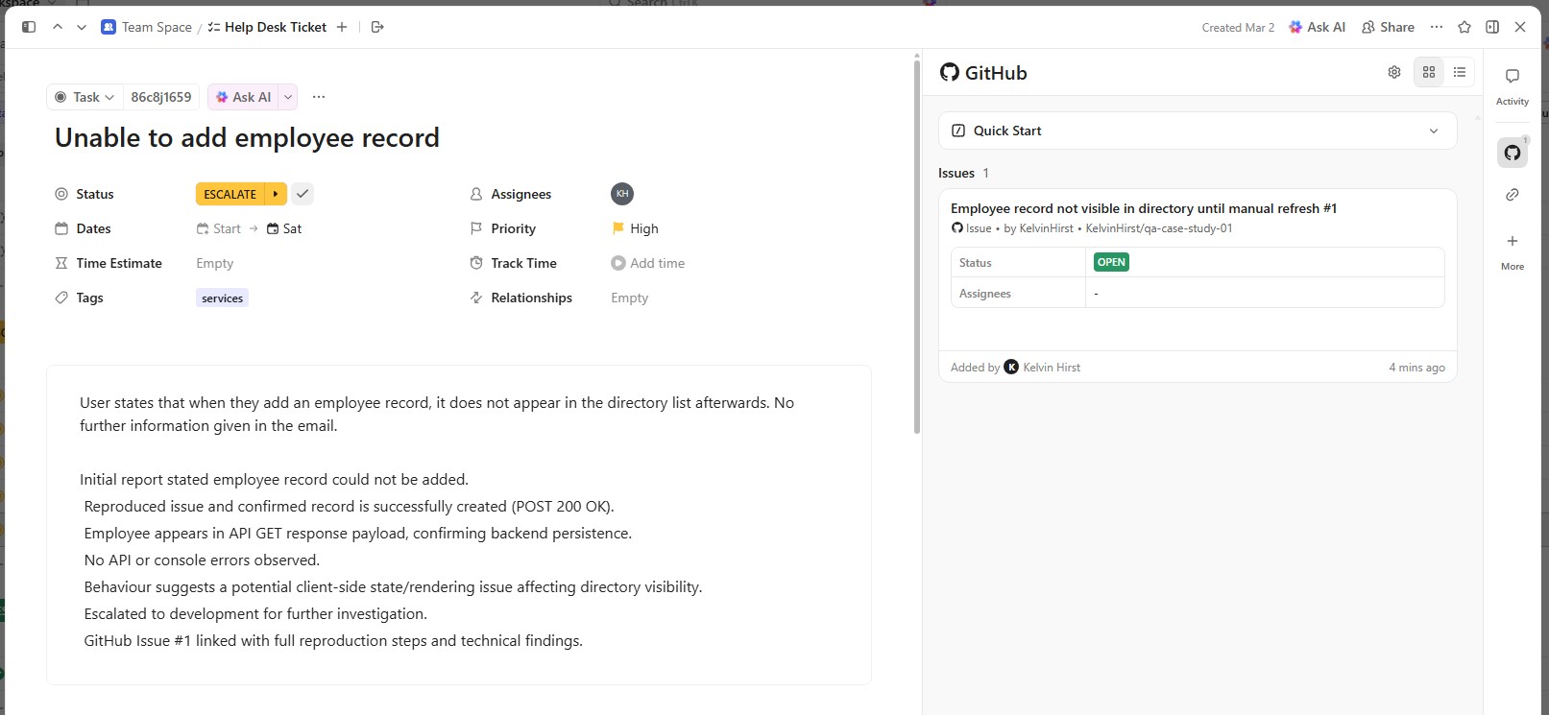
Task: Select the GitHub sidebar icon
Action: pos(1513,153)
